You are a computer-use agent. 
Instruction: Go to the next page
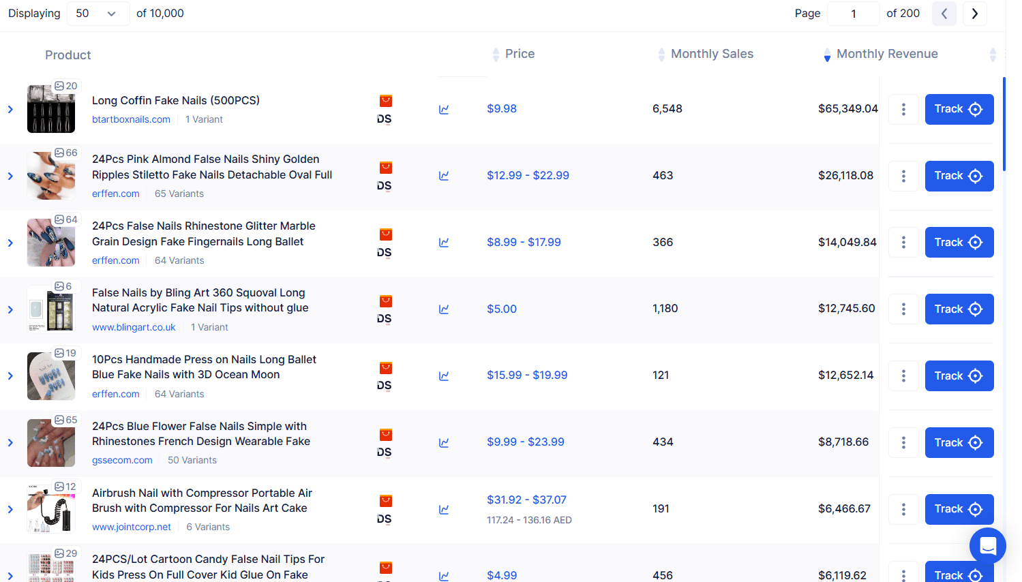click(x=975, y=14)
